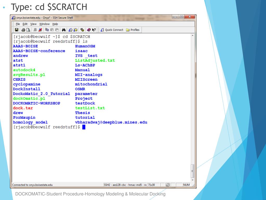
Task: Click the Print icon in the toolbar
Action: coord(23,30)
